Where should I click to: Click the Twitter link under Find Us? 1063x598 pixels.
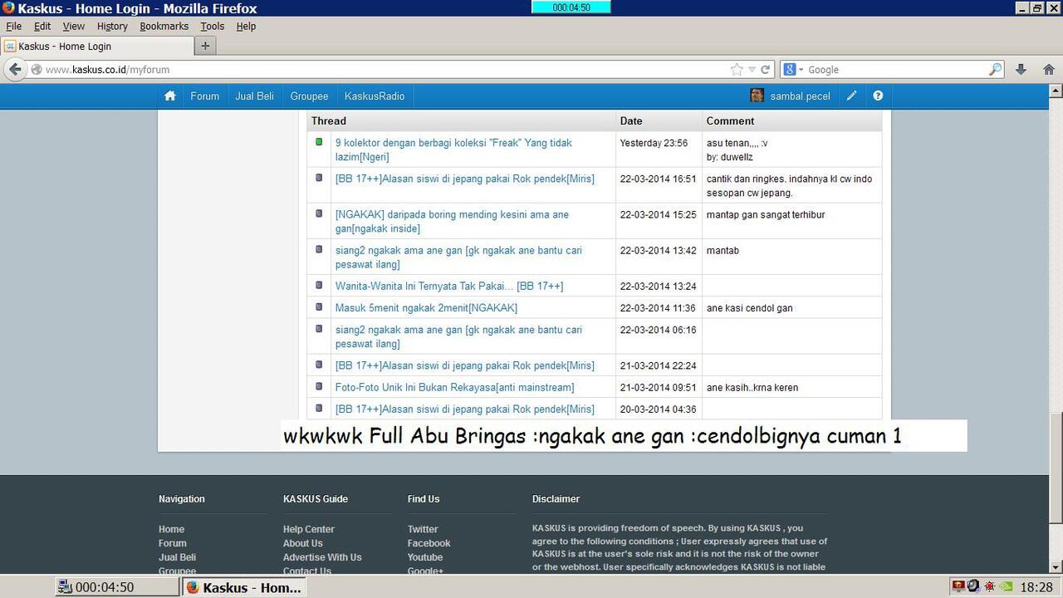tap(423, 529)
